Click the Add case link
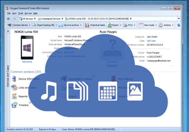Image resolution: width=189 pixels, height=132 pixels. [x=151, y=41]
